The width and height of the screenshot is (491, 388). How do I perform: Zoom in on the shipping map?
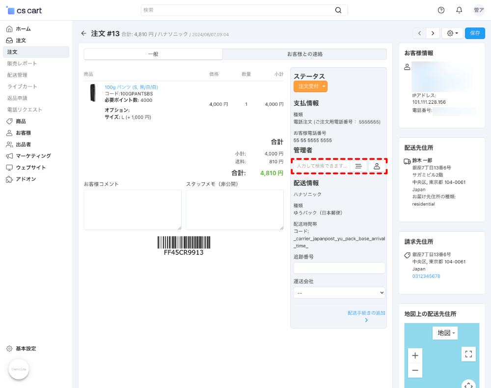point(415,356)
